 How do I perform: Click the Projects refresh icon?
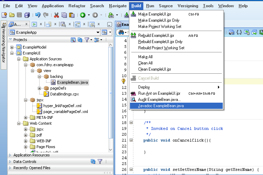point(80,40)
